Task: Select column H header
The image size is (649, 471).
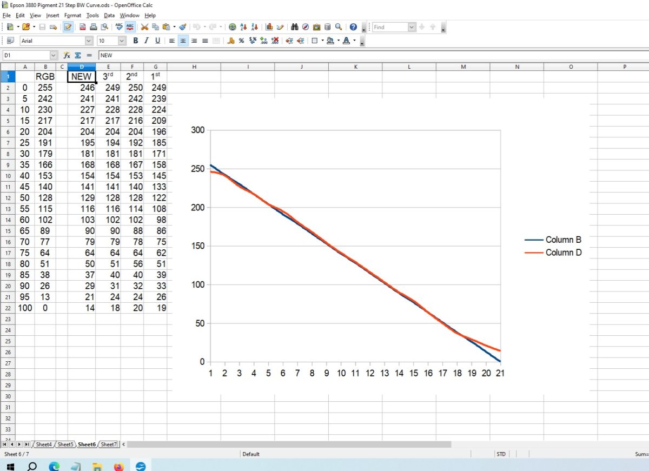Action: pos(194,67)
